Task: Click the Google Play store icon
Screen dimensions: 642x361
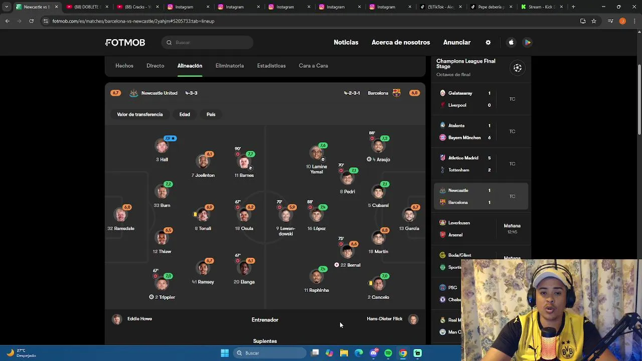Action: click(528, 43)
